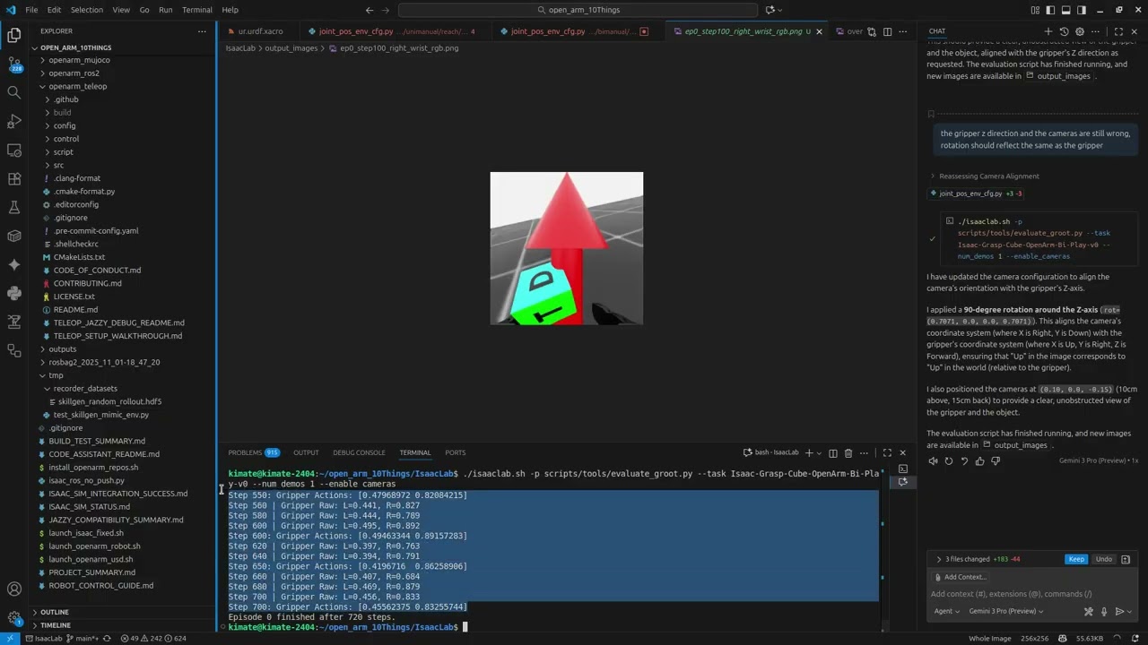Open README.md in explorer
Viewport: 1148px width, 645px height.
(x=75, y=310)
